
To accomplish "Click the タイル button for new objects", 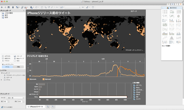I will coord(7,67).
